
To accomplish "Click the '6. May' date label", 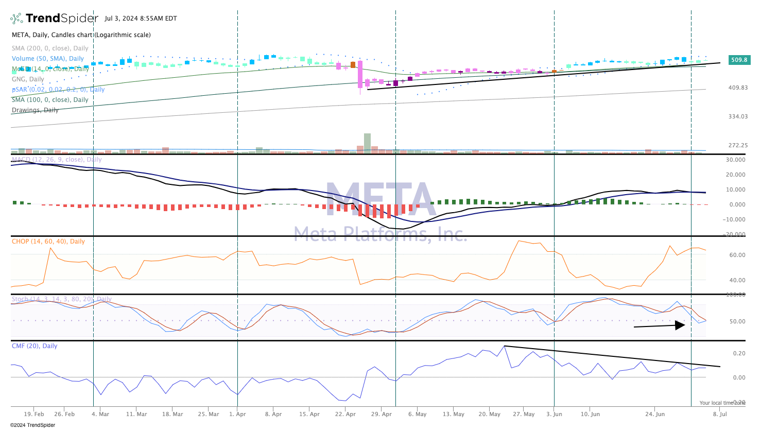I will tap(417, 414).
